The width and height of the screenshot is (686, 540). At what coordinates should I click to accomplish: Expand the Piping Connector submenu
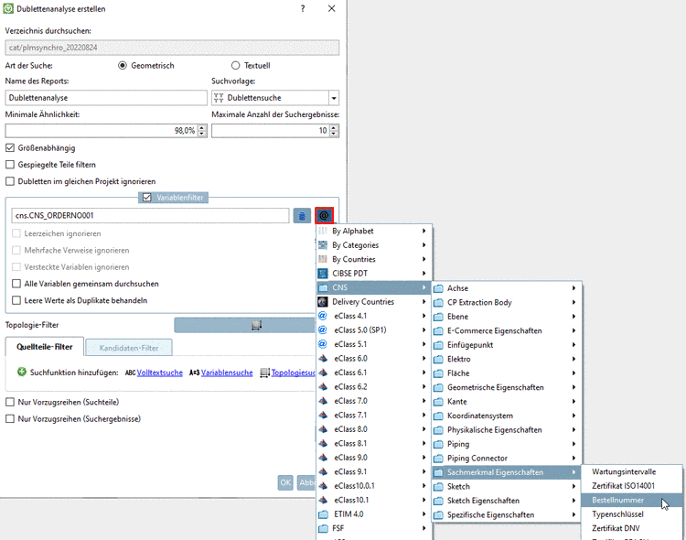coord(573,459)
